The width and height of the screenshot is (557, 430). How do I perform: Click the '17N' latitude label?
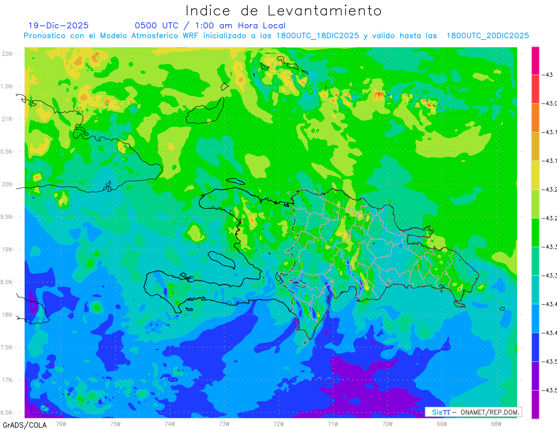tap(7, 380)
